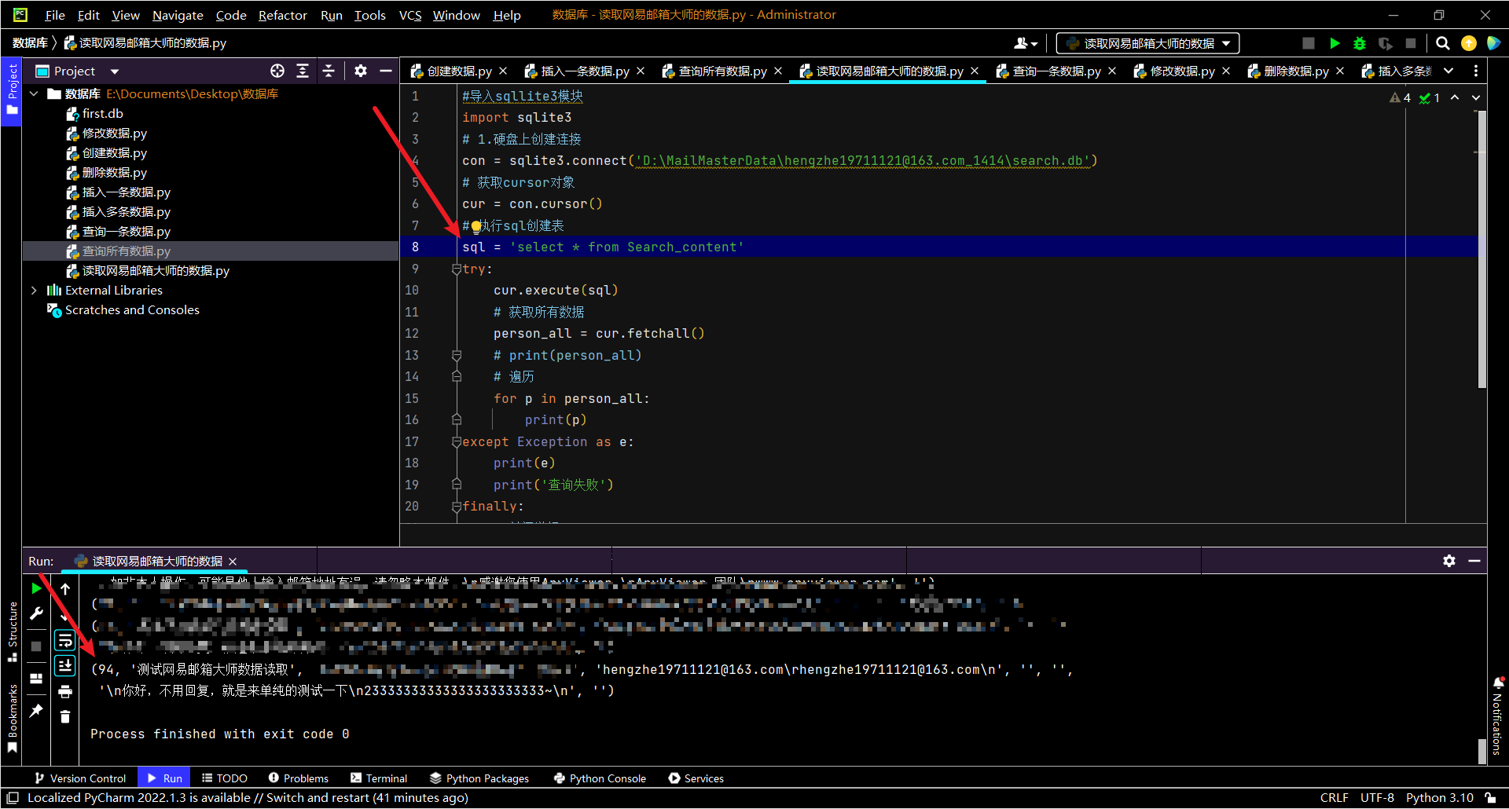1509x809 pixels.
Task: Open Run panel settings gear
Action: tap(1449, 561)
